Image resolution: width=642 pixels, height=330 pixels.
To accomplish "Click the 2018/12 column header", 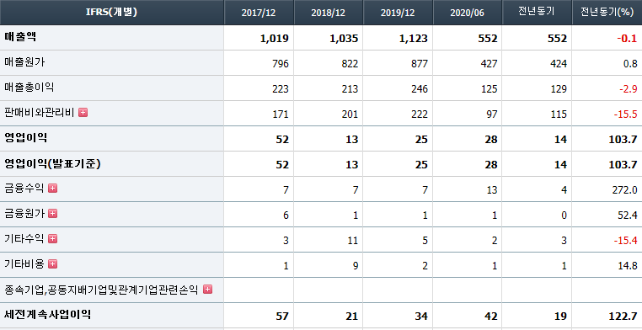I will pyautogui.click(x=329, y=13).
